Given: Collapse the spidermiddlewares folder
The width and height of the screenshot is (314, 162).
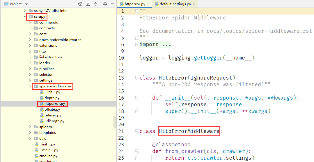Looking at the screenshot, I should point(30,86).
